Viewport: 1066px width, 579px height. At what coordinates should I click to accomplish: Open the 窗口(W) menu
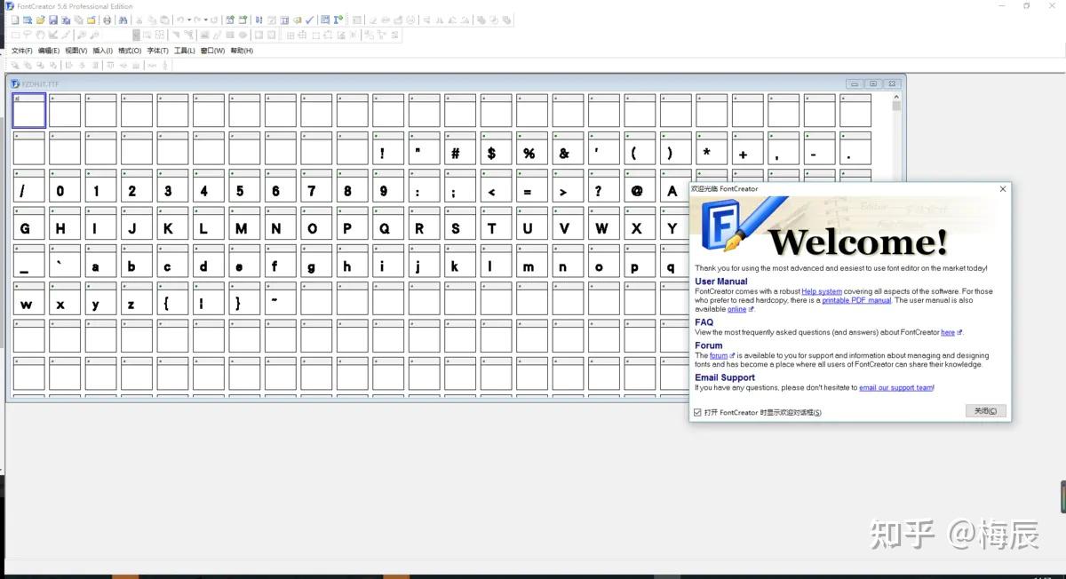click(x=212, y=51)
